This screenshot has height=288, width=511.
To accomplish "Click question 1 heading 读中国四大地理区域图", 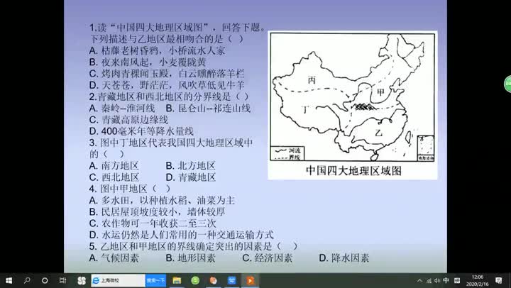I will pyautogui.click(x=177, y=28).
